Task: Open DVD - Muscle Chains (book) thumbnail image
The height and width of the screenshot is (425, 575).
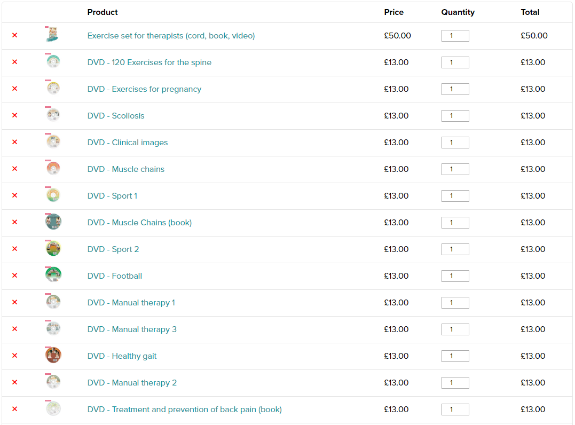Action: click(53, 222)
